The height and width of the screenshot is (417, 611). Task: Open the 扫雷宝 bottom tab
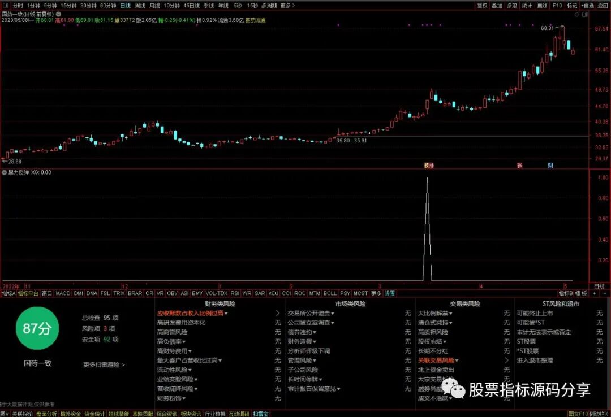pyautogui.click(x=261, y=414)
